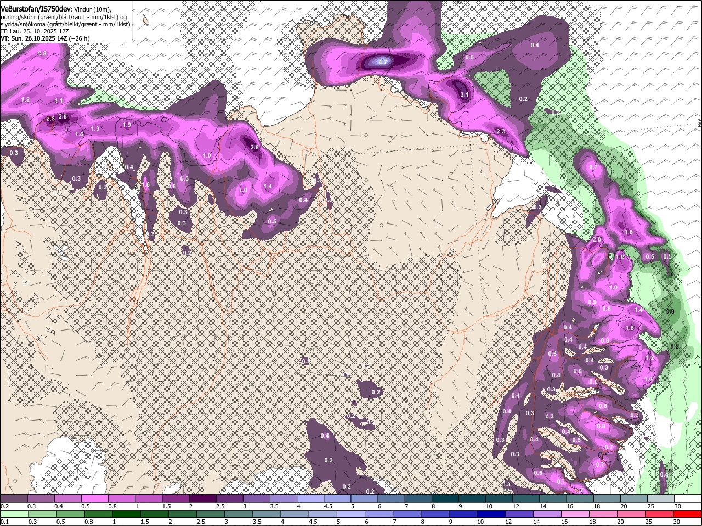Pick the 2–2.5 green rain legend swatch
The width and height of the screenshot is (702, 526).
(184, 514)
